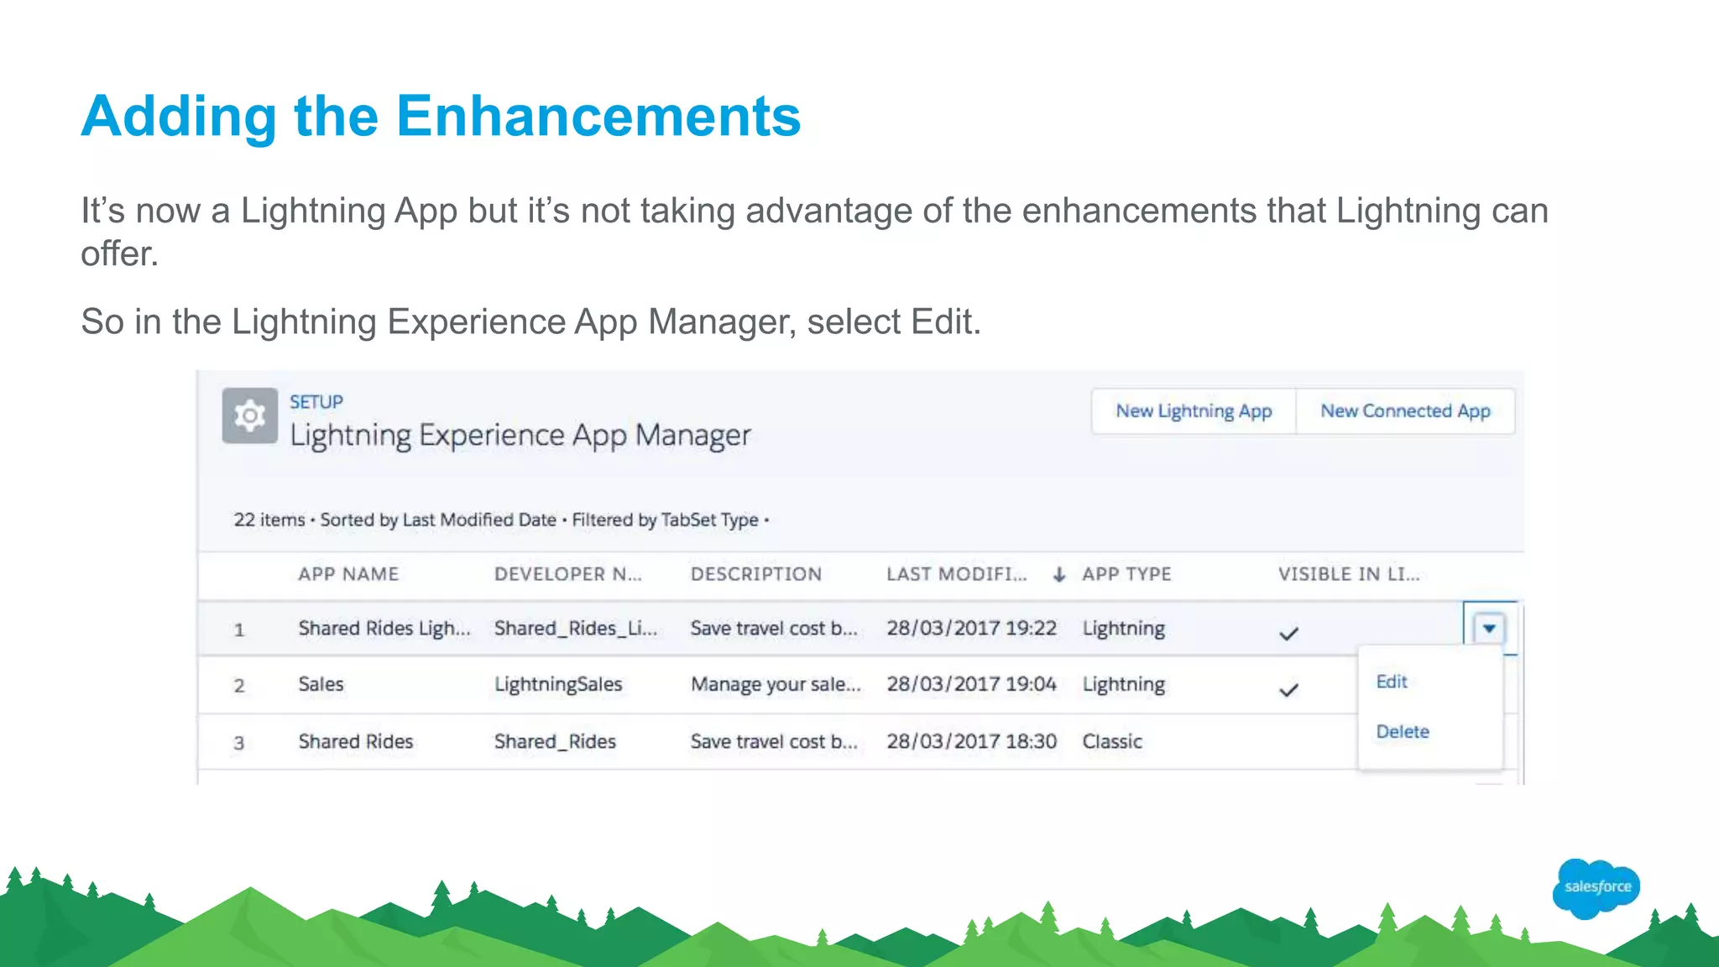This screenshot has width=1719, height=967.
Task: Click the Developer Name column header
Action: pyautogui.click(x=568, y=574)
